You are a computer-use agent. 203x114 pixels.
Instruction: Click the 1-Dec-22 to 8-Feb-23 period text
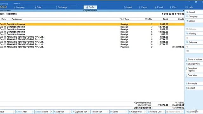click(173, 14)
